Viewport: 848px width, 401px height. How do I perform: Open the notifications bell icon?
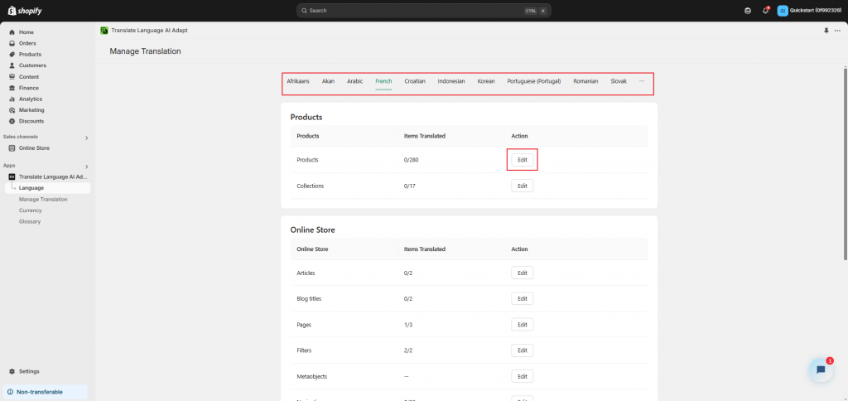[765, 11]
